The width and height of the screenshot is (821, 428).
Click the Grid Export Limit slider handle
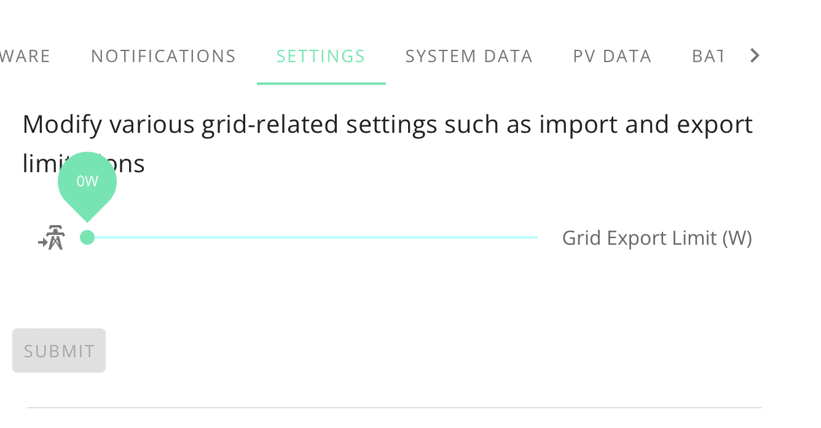[87, 237]
